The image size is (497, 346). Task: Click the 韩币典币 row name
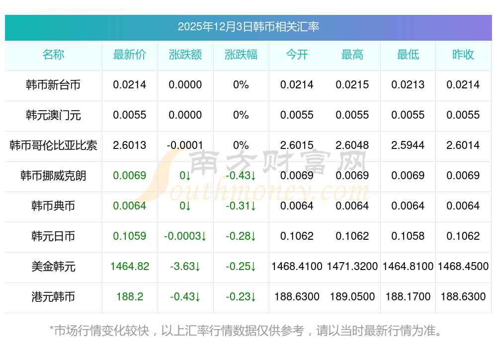(53, 206)
